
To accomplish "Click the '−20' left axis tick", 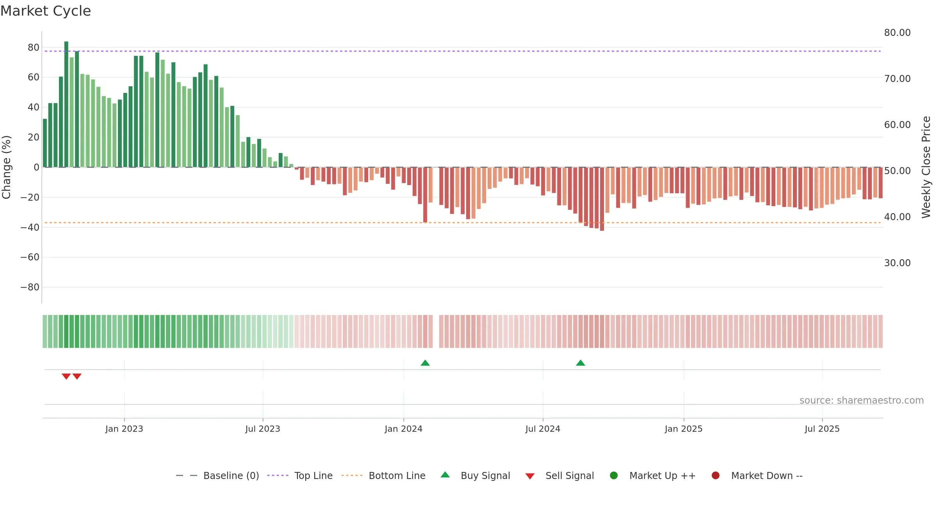I will click(x=30, y=197).
